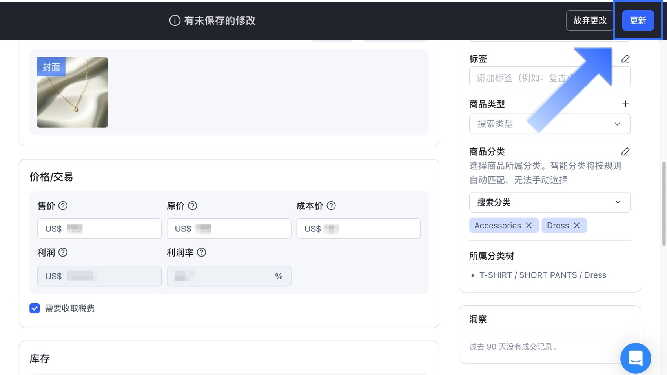Click the 售价 price input field
Image resolution: width=667 pixels, height=375 pixels.
pos(110,229)
